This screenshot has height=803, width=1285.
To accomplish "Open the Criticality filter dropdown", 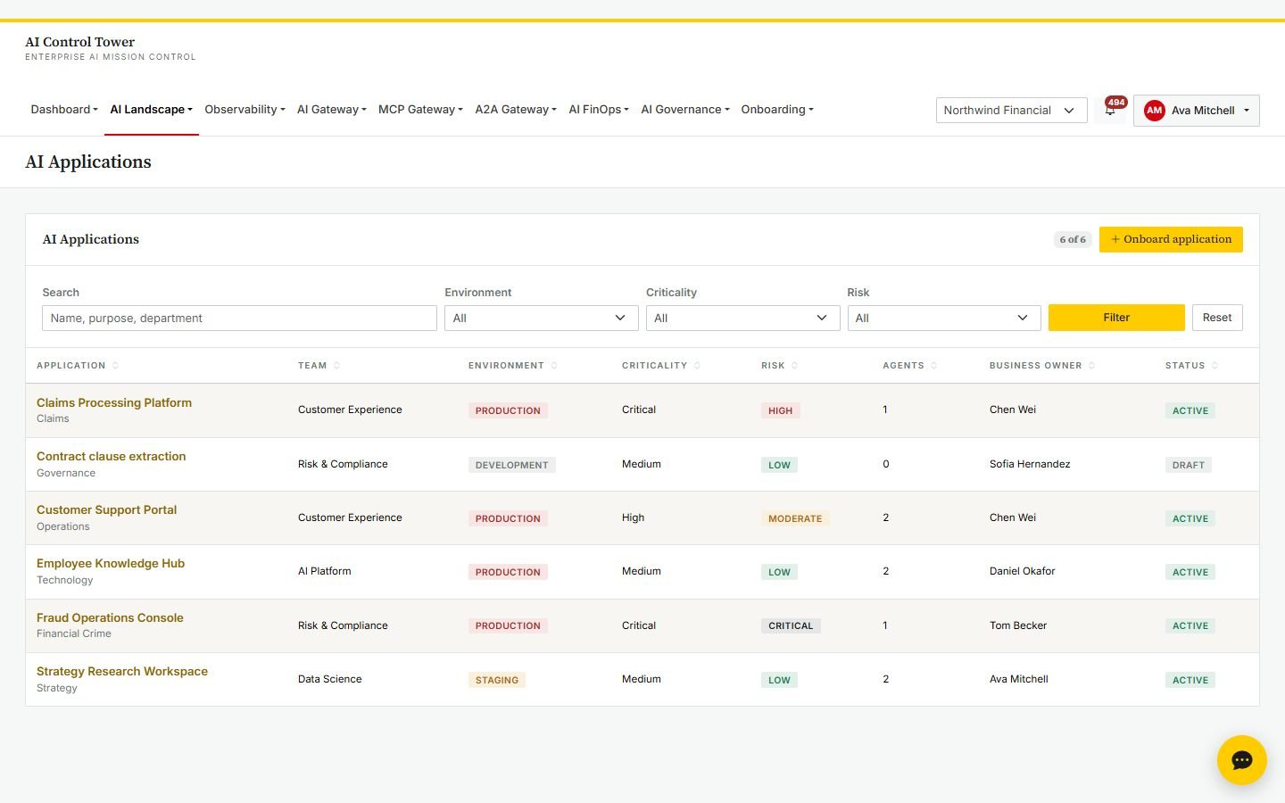I will point(742,319).
